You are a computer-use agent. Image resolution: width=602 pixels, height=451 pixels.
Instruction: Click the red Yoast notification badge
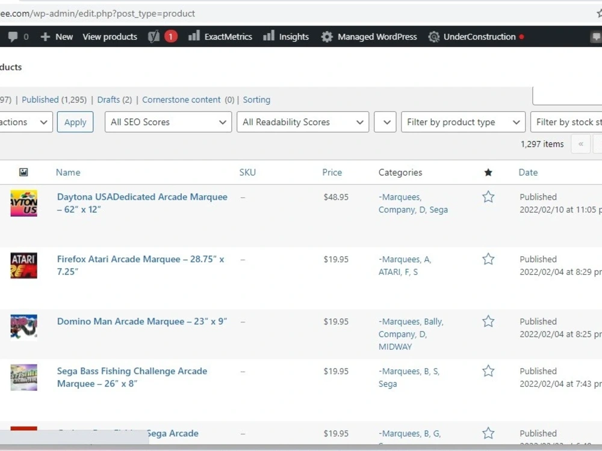pyautogui.click(x=171, y=37)
